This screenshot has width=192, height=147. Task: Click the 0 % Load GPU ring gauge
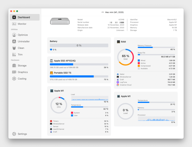(125, 111)
